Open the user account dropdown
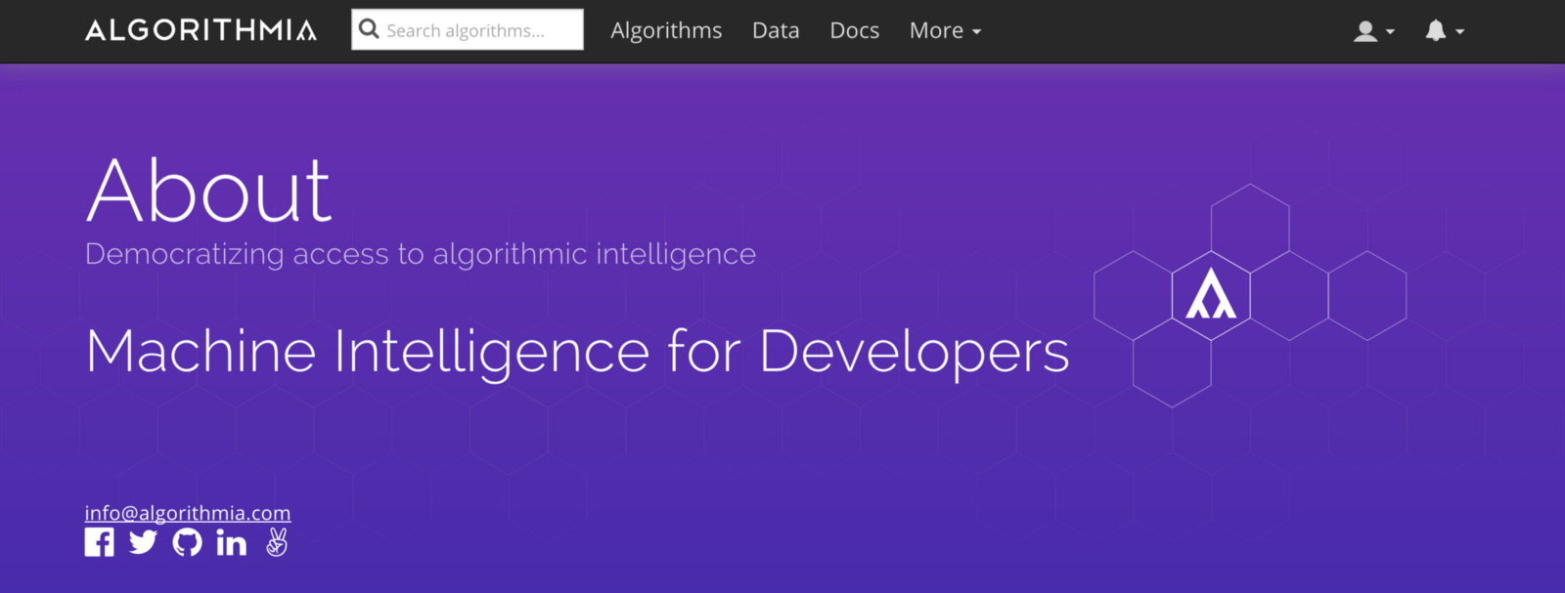The height and width of the screenshot is (593, 1565). pyautogui.click(x=1373, y=31)
